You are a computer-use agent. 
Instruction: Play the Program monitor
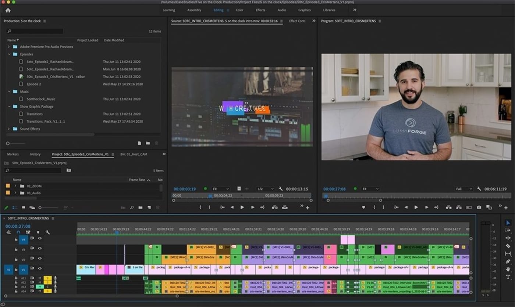coord(416,207)
